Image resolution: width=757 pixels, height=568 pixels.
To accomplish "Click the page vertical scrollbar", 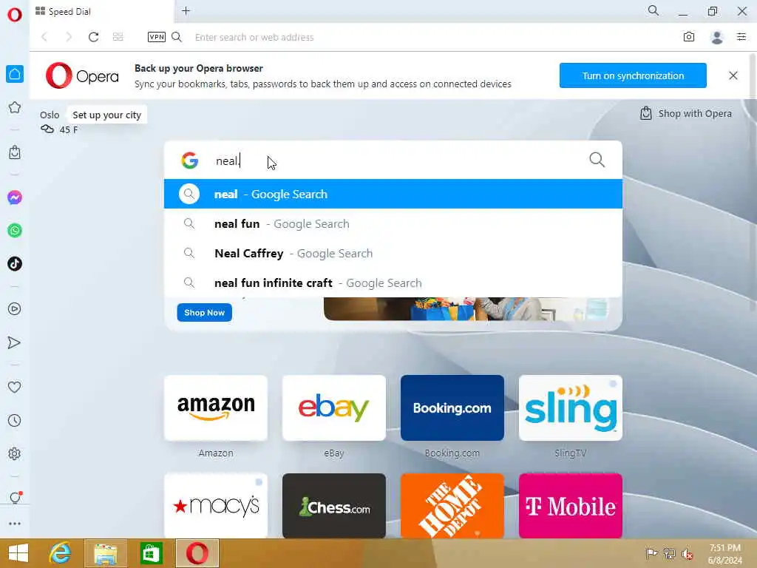I will point(753,183).
